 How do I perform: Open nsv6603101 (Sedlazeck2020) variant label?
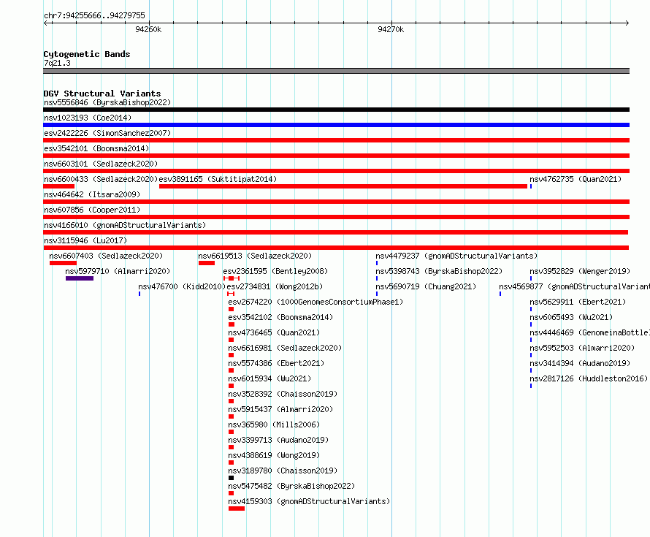pos(101,164)
